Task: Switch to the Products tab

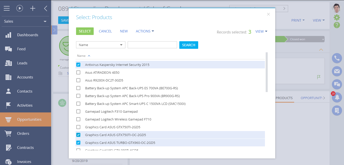Action: 284,98
